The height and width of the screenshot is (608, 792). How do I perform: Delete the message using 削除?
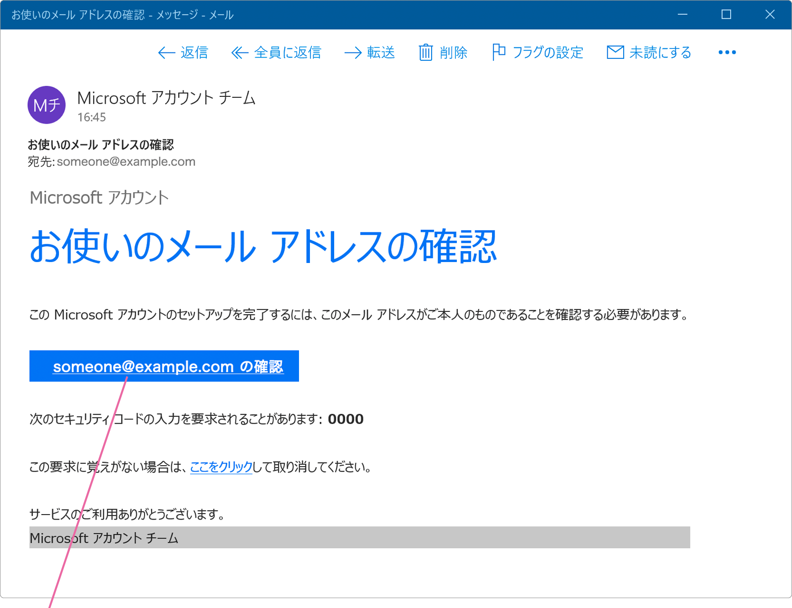pos(443,52)
